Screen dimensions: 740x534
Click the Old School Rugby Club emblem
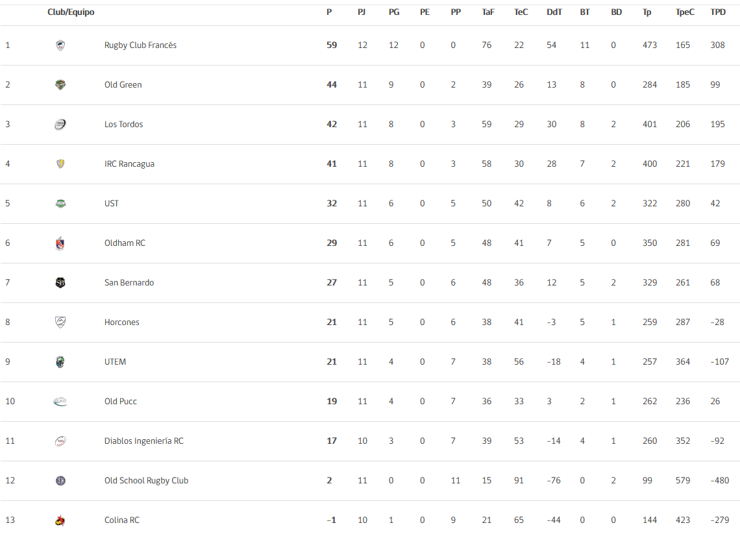coord(60,481)
